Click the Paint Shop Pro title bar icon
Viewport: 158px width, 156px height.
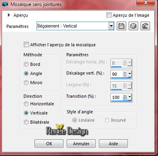coord(5,4)
